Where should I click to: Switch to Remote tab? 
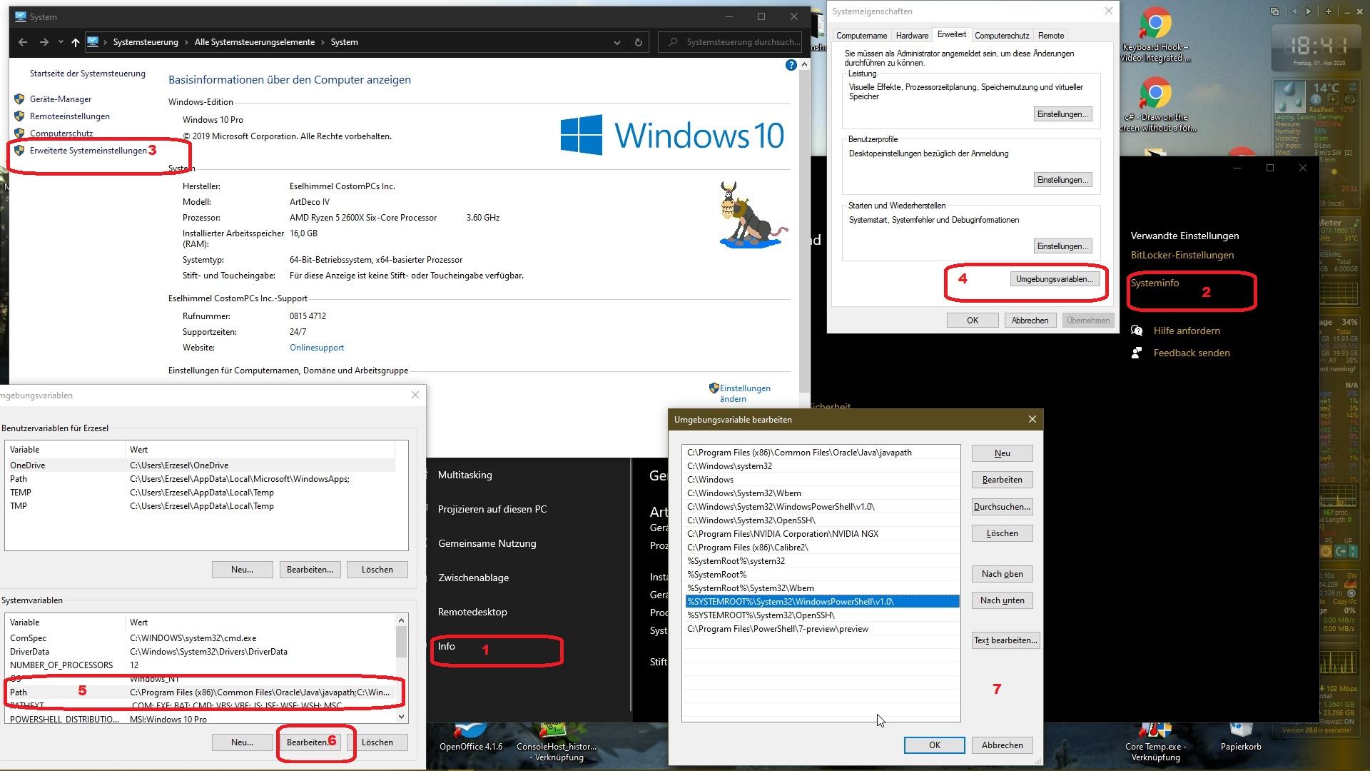1050,36
